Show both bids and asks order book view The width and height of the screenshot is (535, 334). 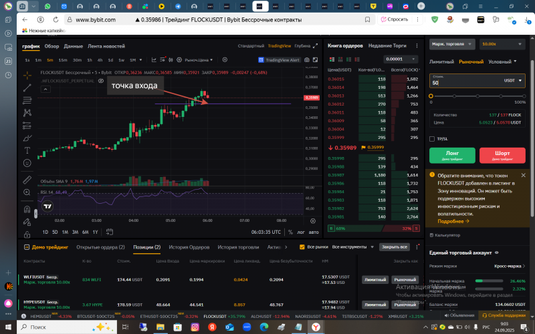[332, 59]
